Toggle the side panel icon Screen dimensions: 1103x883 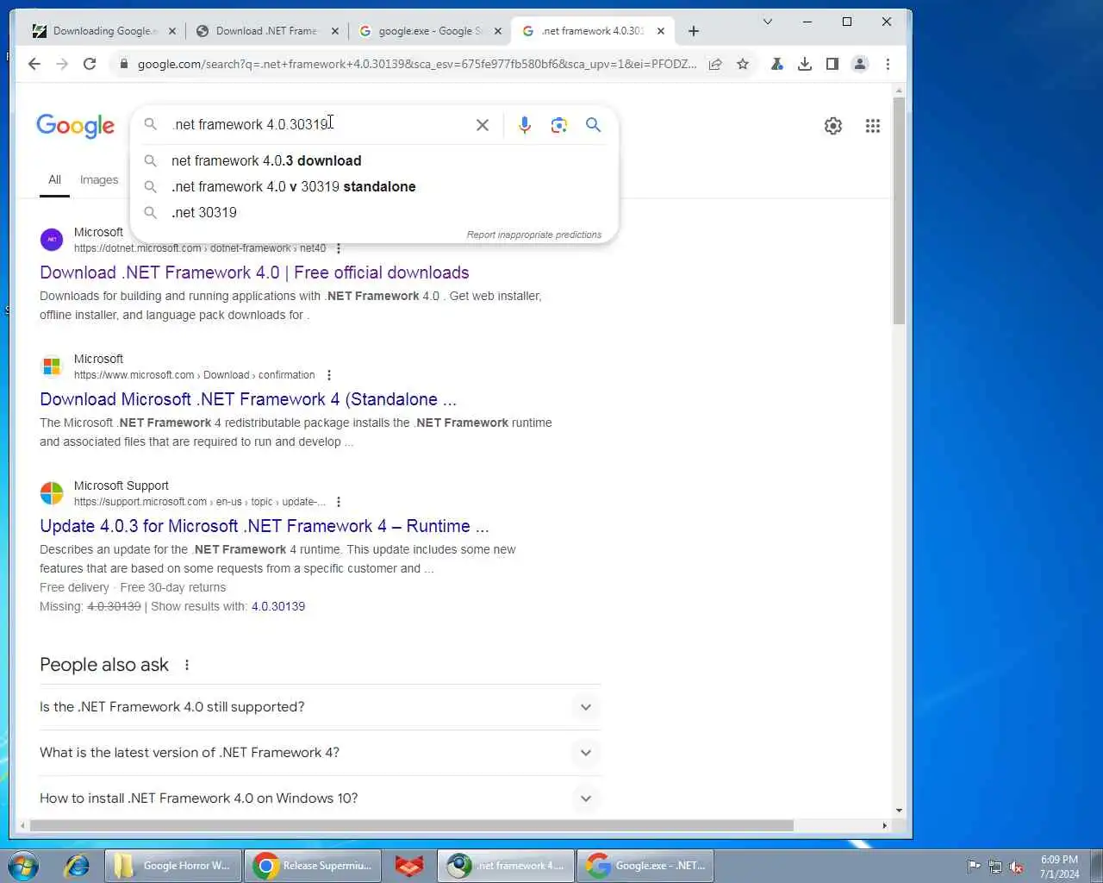[x=832, y=64]
